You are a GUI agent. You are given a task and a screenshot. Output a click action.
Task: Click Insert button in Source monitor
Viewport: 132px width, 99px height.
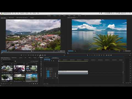click(x=40, y=55)
